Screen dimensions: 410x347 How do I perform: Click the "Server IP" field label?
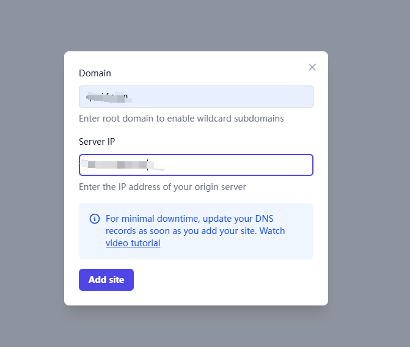(97, 142)
